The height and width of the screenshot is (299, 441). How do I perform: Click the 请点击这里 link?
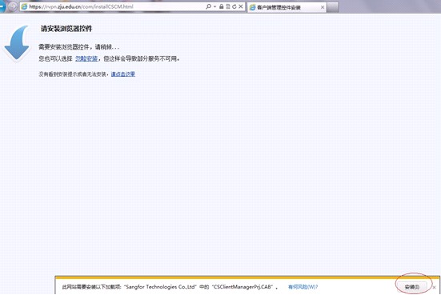pyautogui.click(x=123, y=74)
